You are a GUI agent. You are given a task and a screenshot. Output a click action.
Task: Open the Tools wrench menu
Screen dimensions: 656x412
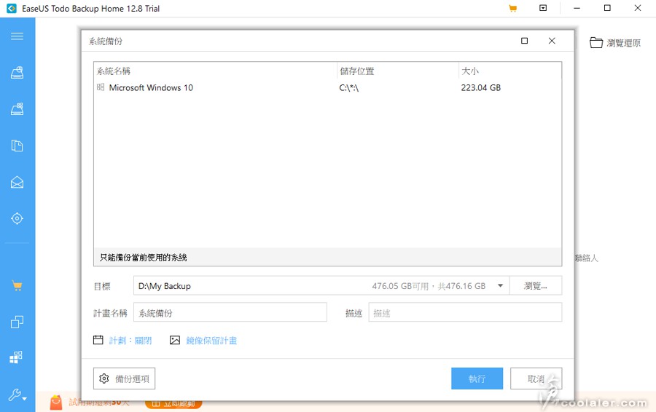pos(17,395)
